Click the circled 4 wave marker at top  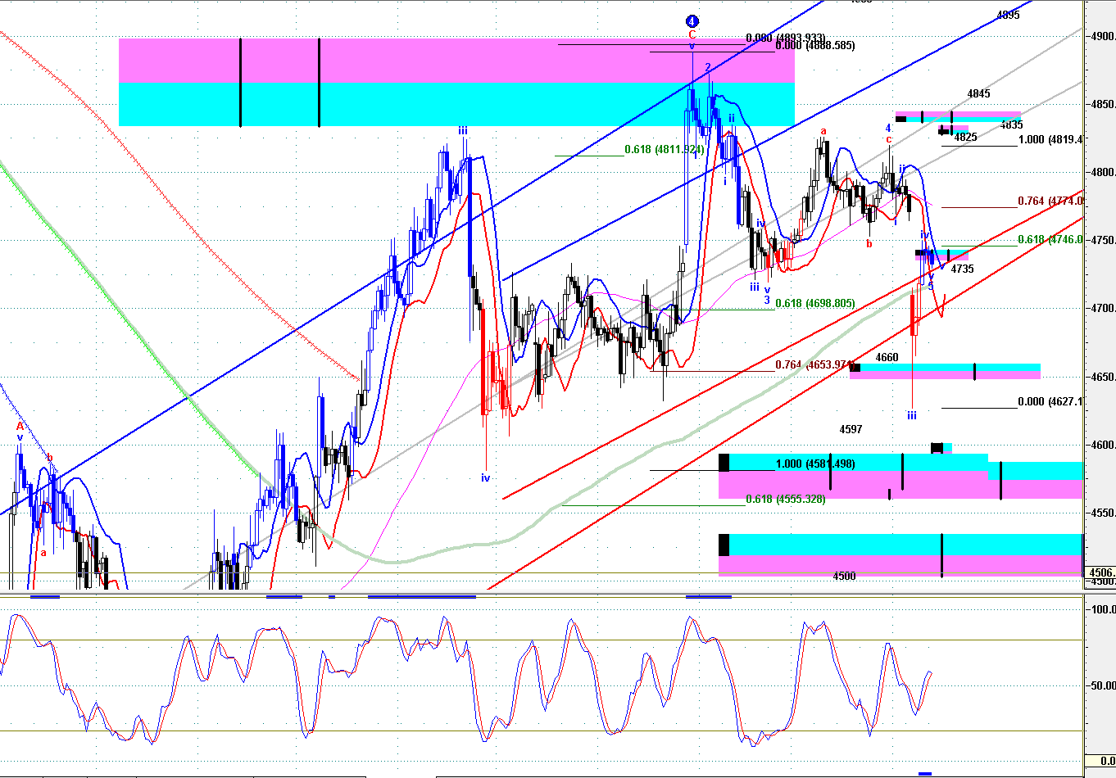click(x=692, y=21)
